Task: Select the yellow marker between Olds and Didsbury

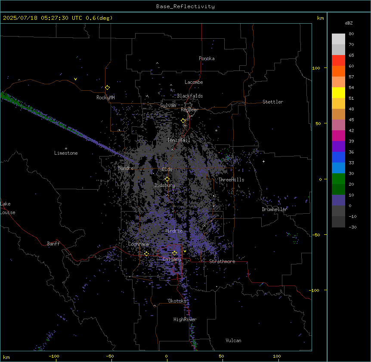Action: tap(167, 179)
